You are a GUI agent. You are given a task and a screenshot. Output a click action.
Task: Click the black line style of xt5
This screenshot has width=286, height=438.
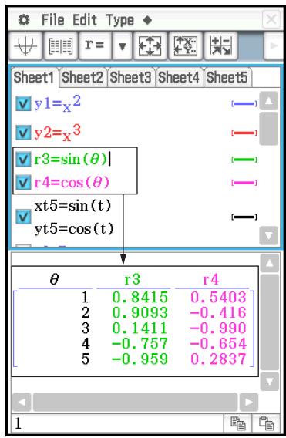(244, 217)
